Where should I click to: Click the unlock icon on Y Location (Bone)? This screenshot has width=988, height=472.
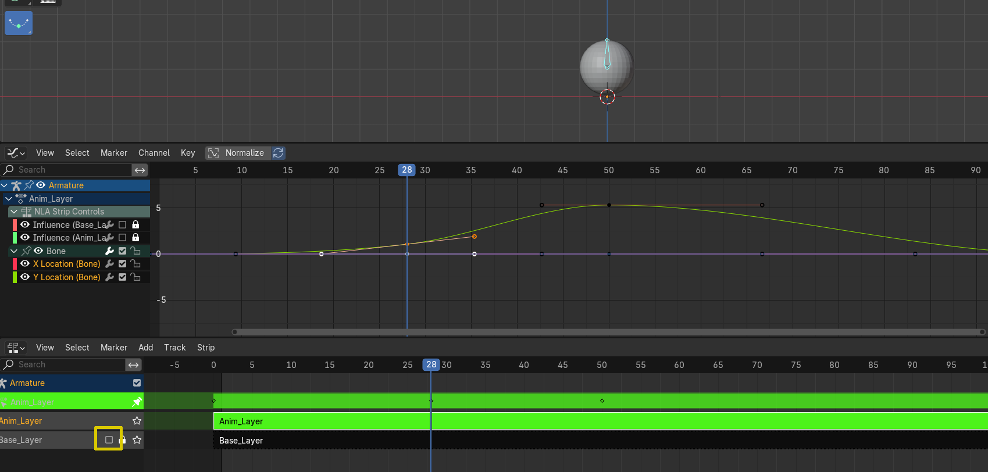point(135,277)
